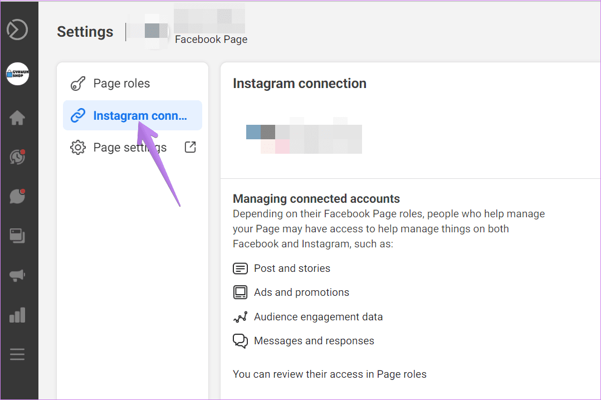Viewport: 601px width, 400px height.
Task: Click the external link icon beside Page settings
Action: [190, 147]
